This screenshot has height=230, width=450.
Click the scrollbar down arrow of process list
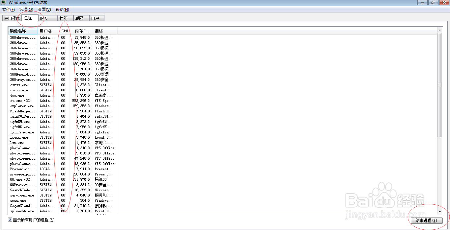[x=440, y=212]
